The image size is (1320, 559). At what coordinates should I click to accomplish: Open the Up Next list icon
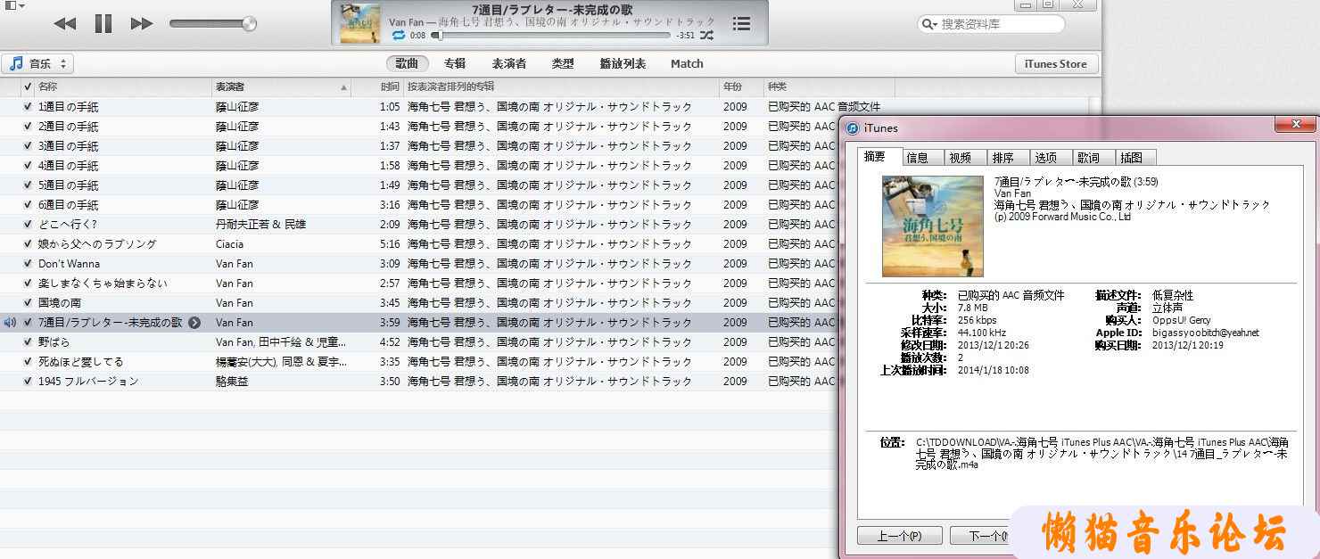coord(741,24)
